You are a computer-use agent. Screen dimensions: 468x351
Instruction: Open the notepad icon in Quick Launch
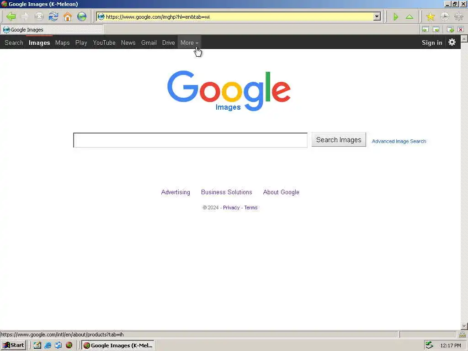click(37, 346)
